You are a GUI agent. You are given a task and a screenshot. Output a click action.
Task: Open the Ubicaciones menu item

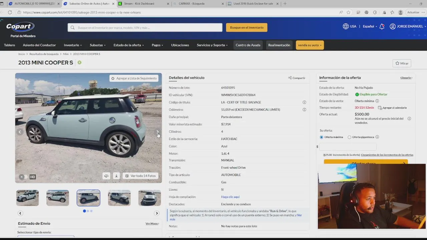point(180,45)
